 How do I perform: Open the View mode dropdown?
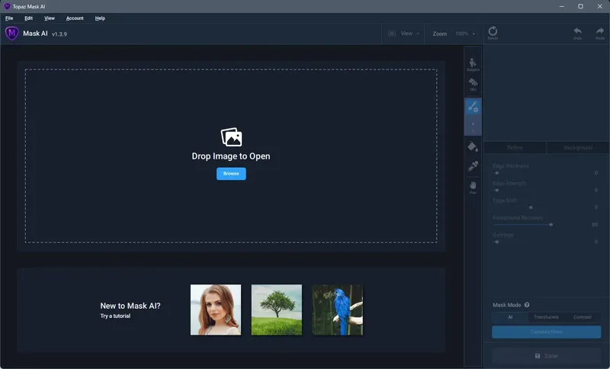[403, 34]
